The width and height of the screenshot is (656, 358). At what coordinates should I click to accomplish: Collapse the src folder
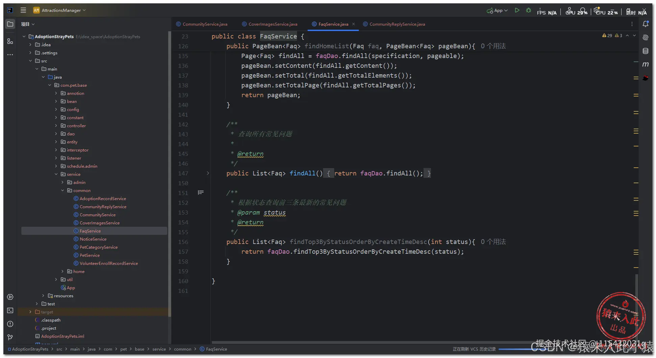coord(30,61)
